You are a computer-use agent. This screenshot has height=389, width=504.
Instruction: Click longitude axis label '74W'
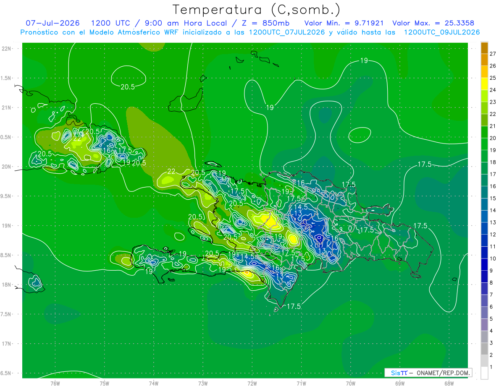point(153,384)
